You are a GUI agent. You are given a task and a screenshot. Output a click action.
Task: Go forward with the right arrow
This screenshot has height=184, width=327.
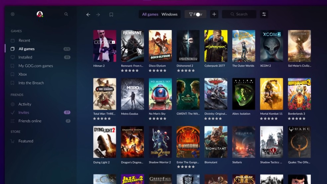point(98,15)
